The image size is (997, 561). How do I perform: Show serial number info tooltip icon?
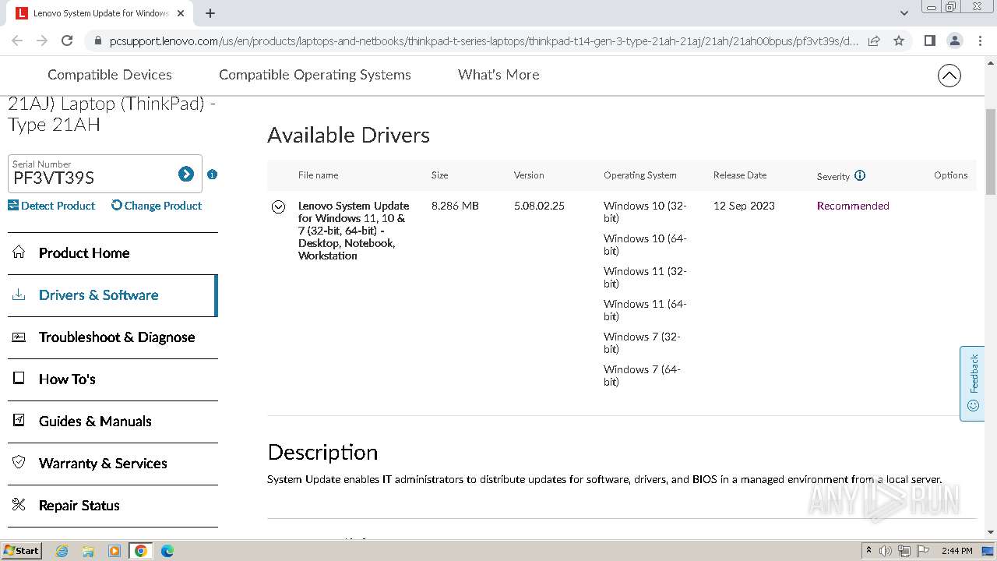coord(212,175)
